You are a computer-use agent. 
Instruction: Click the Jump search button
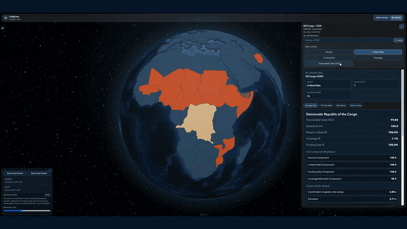398,40
